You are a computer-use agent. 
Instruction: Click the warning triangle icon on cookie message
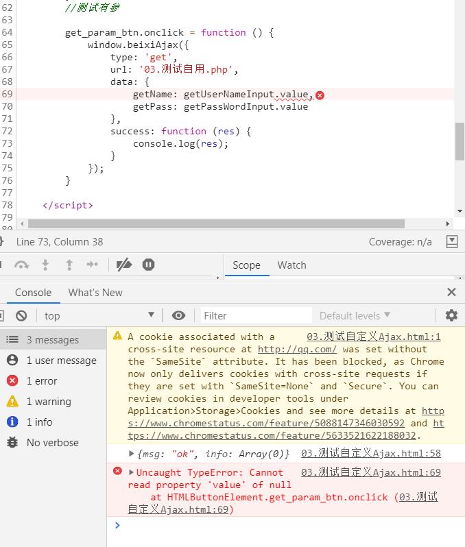tap(118, 336)
